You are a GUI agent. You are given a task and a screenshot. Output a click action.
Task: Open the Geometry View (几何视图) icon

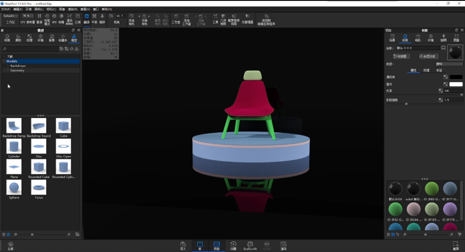(x=223, y=19)
